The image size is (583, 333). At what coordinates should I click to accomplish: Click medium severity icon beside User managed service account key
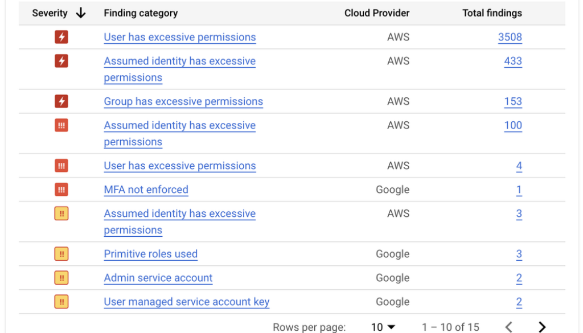(x=61, y=302)
